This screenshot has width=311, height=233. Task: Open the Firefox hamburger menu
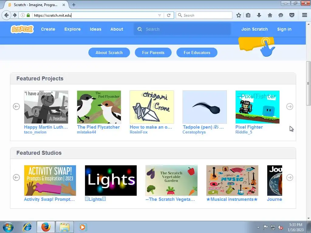click(x=305, y=15)
